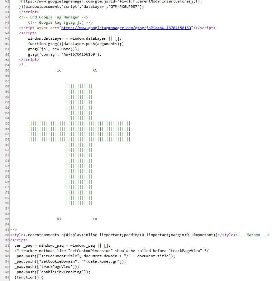Click line number 191 in the gutter
280x281 pixels.
pos(7,261)
